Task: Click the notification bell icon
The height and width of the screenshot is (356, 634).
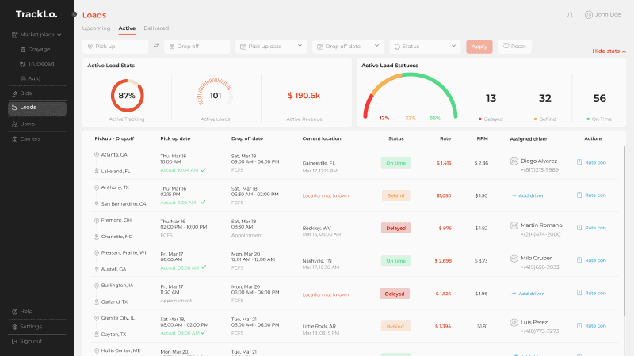Action: [570, 14]
